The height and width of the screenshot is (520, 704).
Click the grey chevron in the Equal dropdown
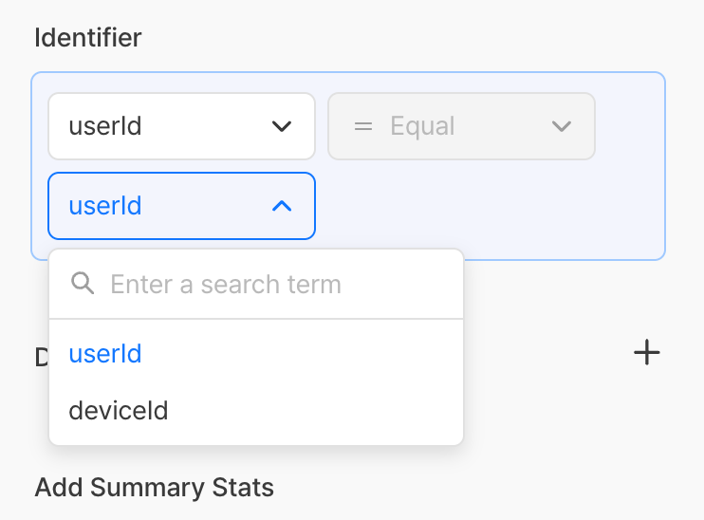tap(561, 126)
